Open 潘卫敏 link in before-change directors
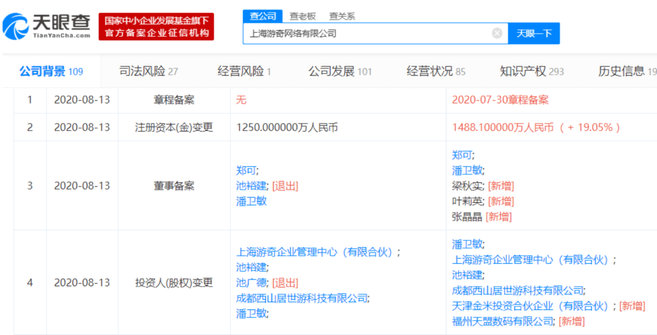Image resolution: width=657 pixels, height=335 pixels. (251, 201)
